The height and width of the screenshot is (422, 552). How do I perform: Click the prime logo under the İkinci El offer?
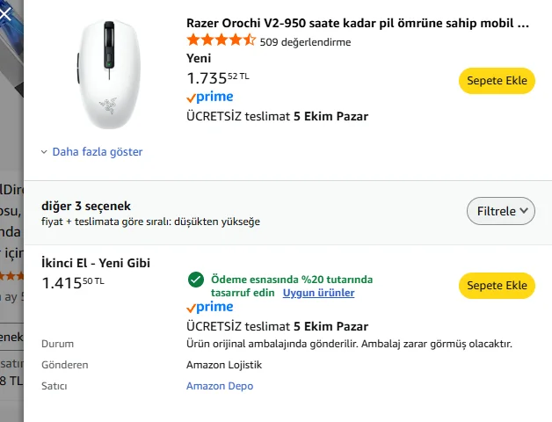coord(210,308)
